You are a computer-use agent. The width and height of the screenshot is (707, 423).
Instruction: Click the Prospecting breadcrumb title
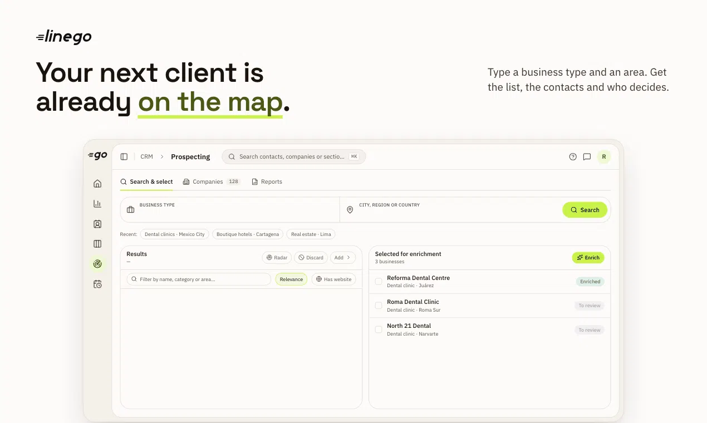click(x=190, y=157)
